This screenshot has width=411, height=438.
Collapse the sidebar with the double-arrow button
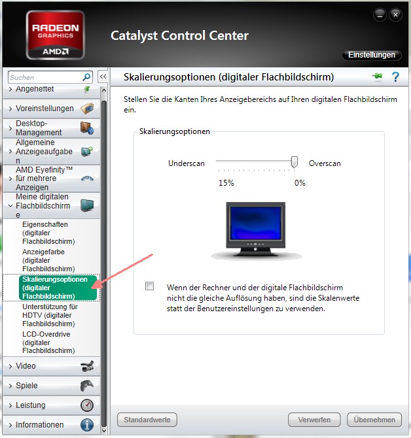pyautogui.click(x=103, y=76)
